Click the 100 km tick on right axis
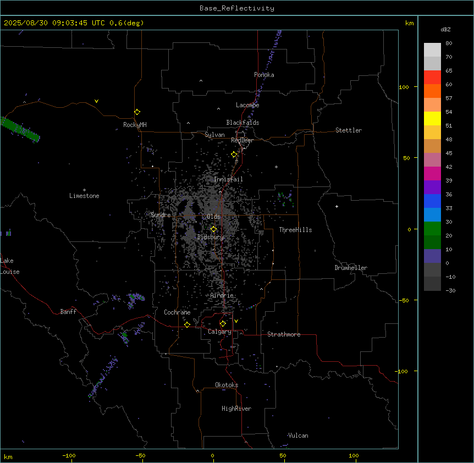This screenshot has width=474, height=463. 404,87
